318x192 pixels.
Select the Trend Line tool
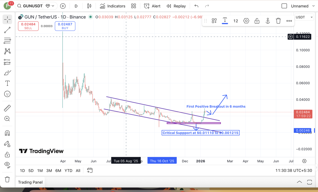click(x=7, y=30)
